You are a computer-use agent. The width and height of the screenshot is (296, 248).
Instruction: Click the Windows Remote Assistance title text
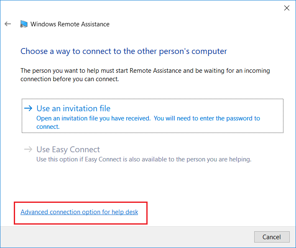tap(70, 24)
